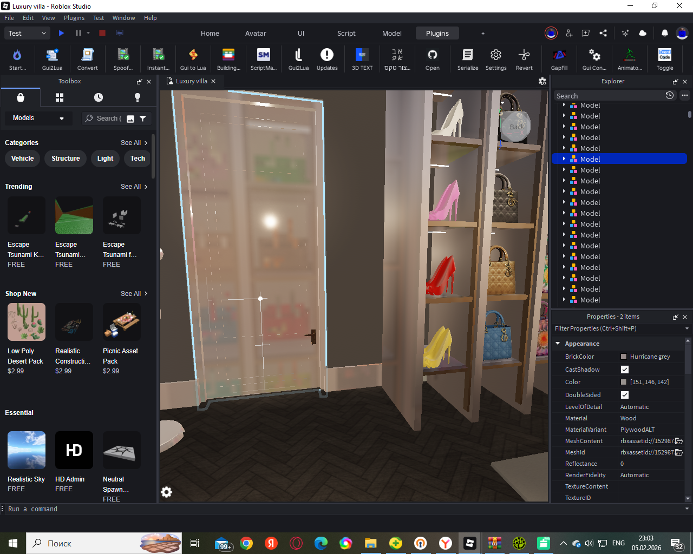Click the Open GitHub plugin icon
693x554 pixels.
(432, 59)
